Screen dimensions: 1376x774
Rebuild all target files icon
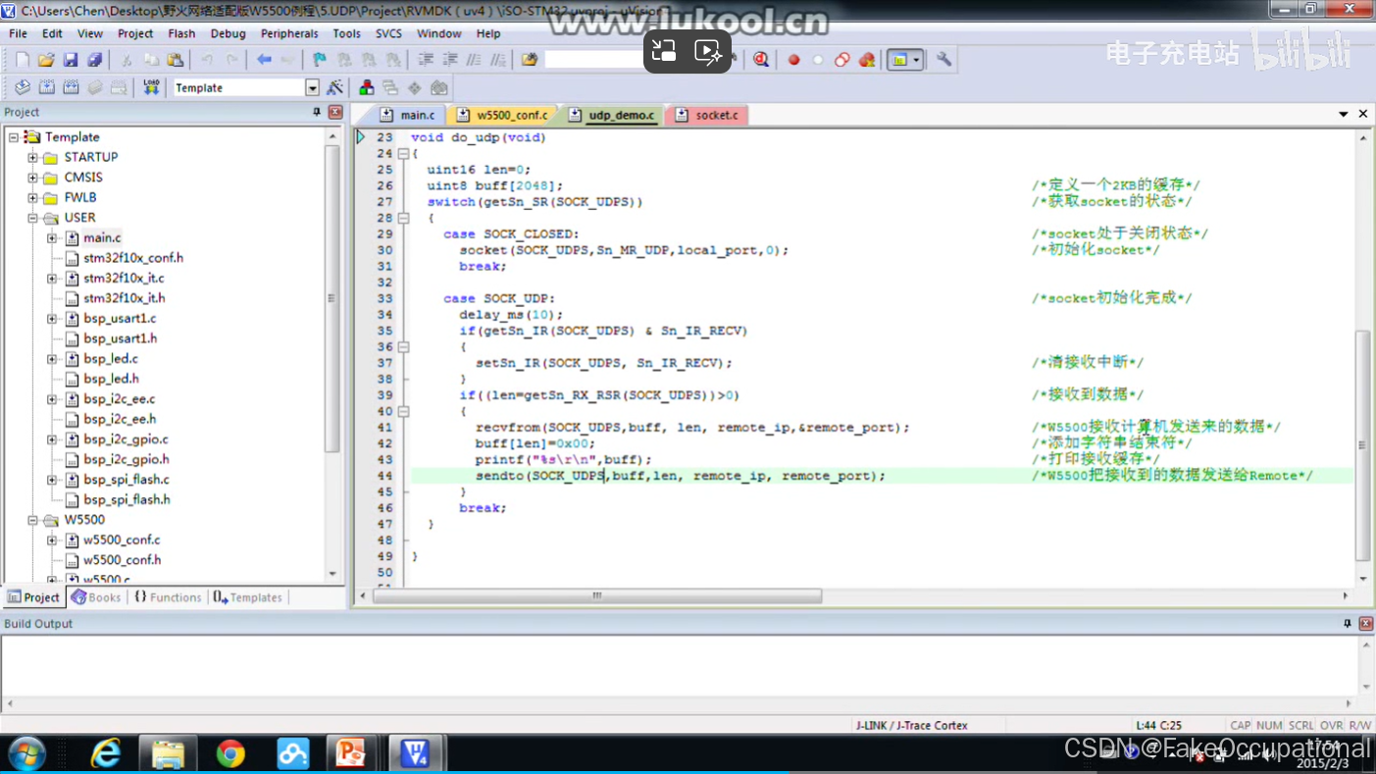(72, 88)
